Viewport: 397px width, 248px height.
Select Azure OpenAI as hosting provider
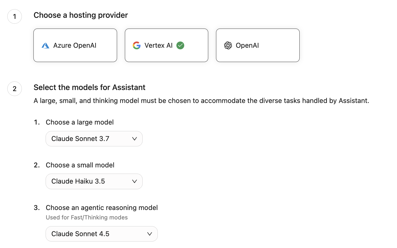(x=75, y=45)
